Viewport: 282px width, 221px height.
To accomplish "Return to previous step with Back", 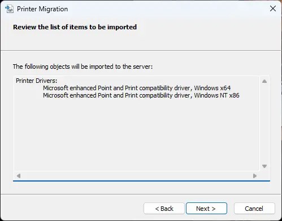I will tap(164, 209).
